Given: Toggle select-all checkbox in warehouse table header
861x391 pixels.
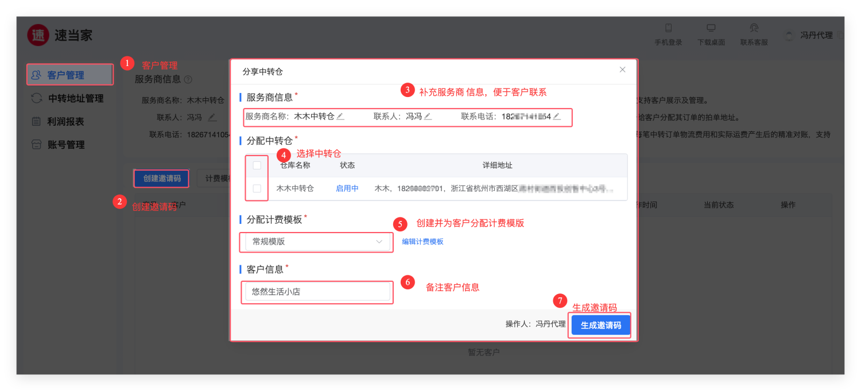Looking at the screenshot, I should (257, 165).
